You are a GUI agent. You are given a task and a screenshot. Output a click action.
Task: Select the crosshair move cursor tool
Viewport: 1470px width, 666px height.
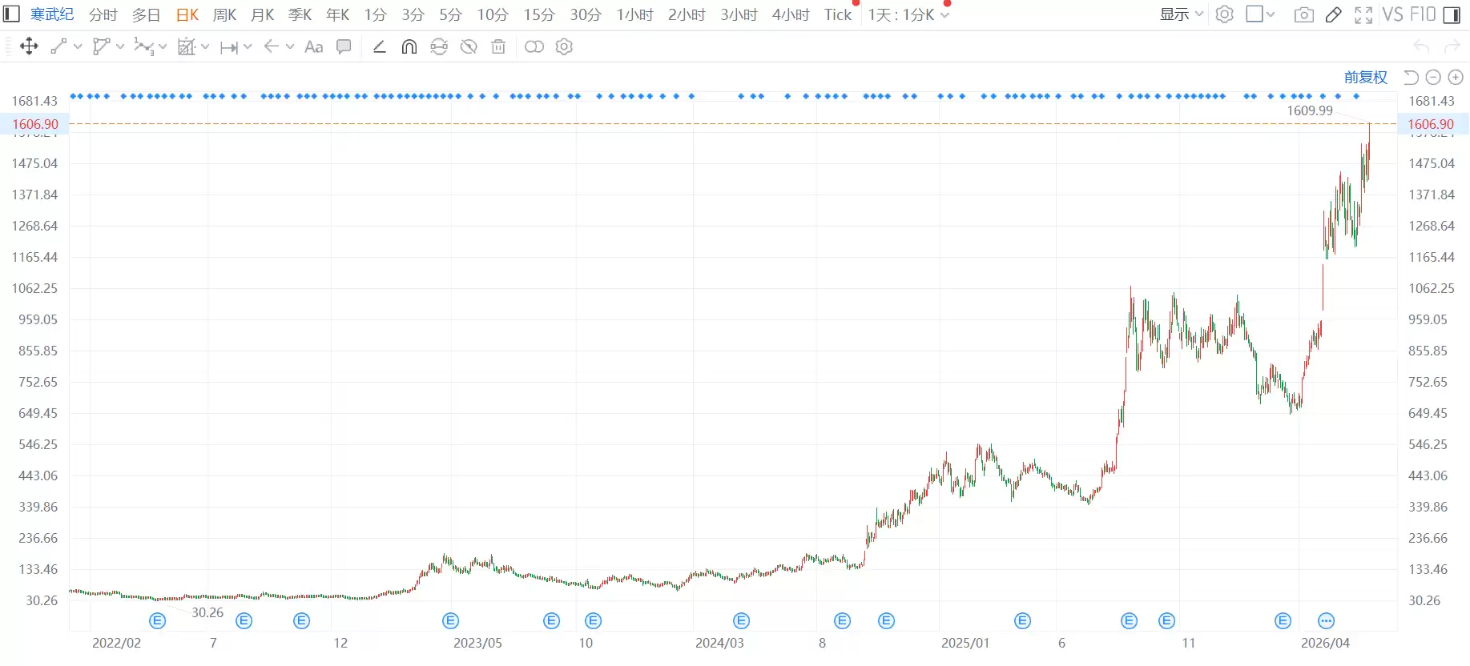[x=29, y=46]
